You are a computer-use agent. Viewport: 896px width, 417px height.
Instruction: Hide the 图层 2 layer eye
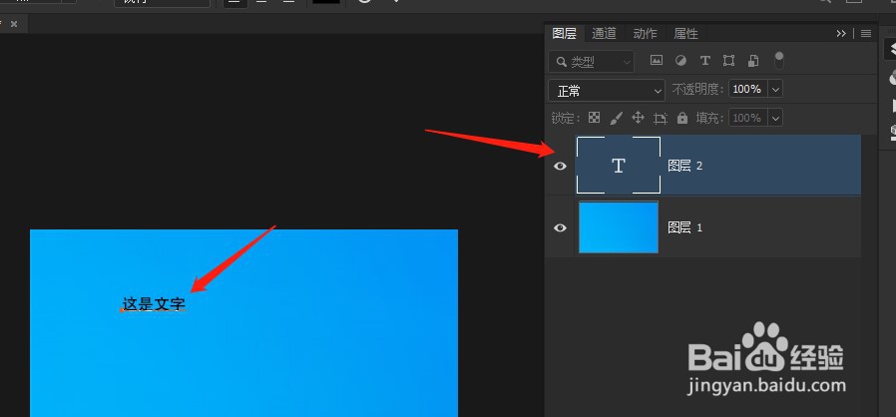click(x=561, y=166)
